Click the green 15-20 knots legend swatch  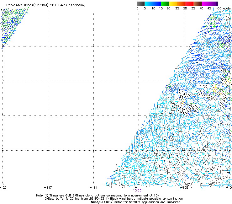point(165,4)
